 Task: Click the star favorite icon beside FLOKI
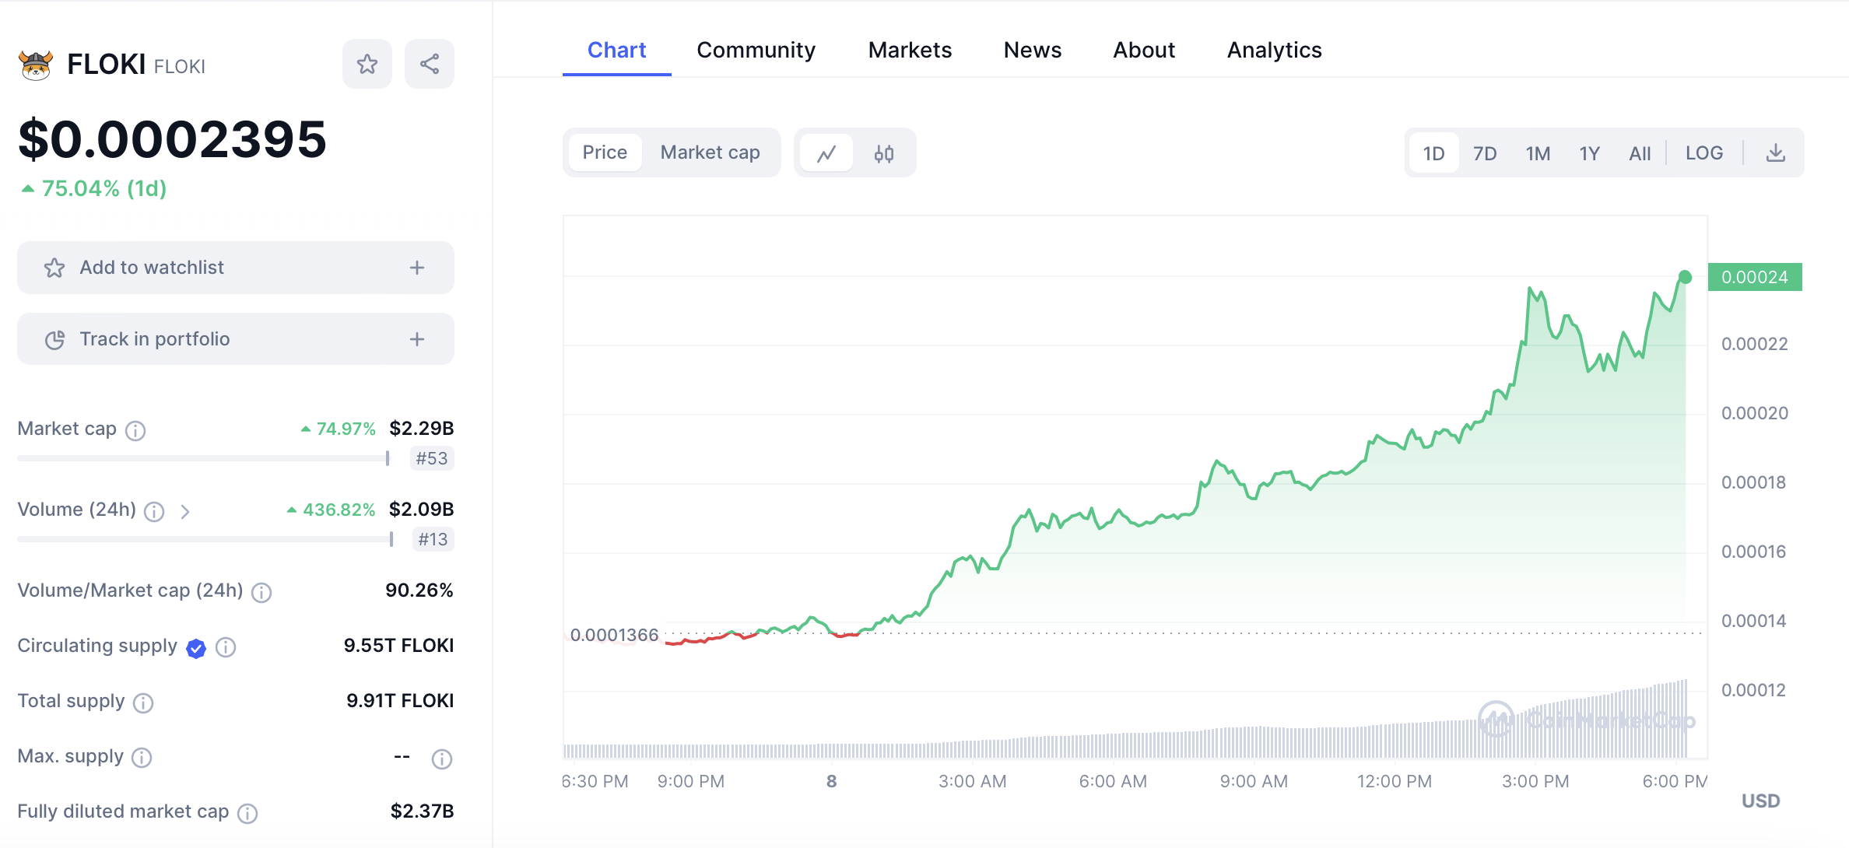point(367,64)
